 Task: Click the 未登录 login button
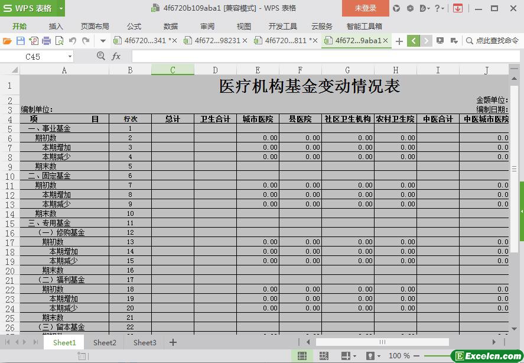tap(366, 8)
